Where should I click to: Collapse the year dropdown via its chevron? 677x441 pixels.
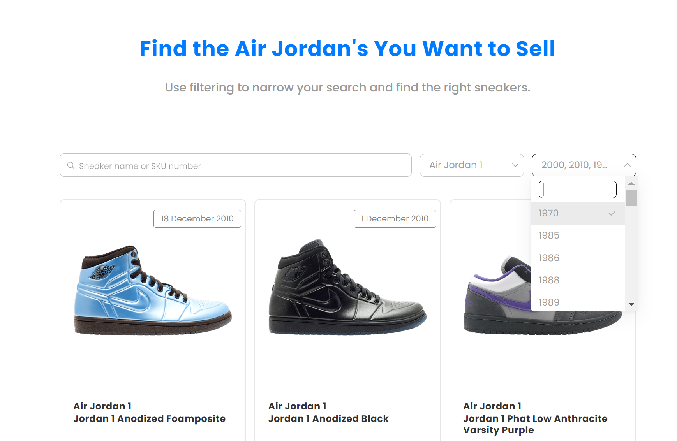coord(627,165)
